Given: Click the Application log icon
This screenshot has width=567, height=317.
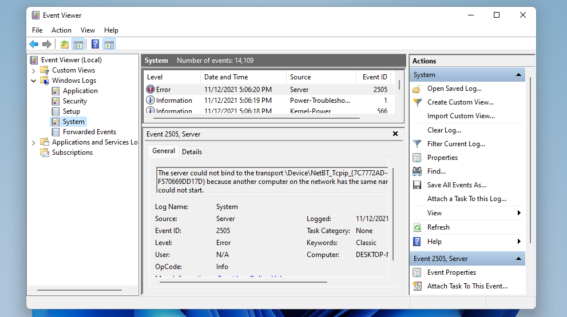Looking at the screenshot, I should pyautogui.click(x=55, y=91).
